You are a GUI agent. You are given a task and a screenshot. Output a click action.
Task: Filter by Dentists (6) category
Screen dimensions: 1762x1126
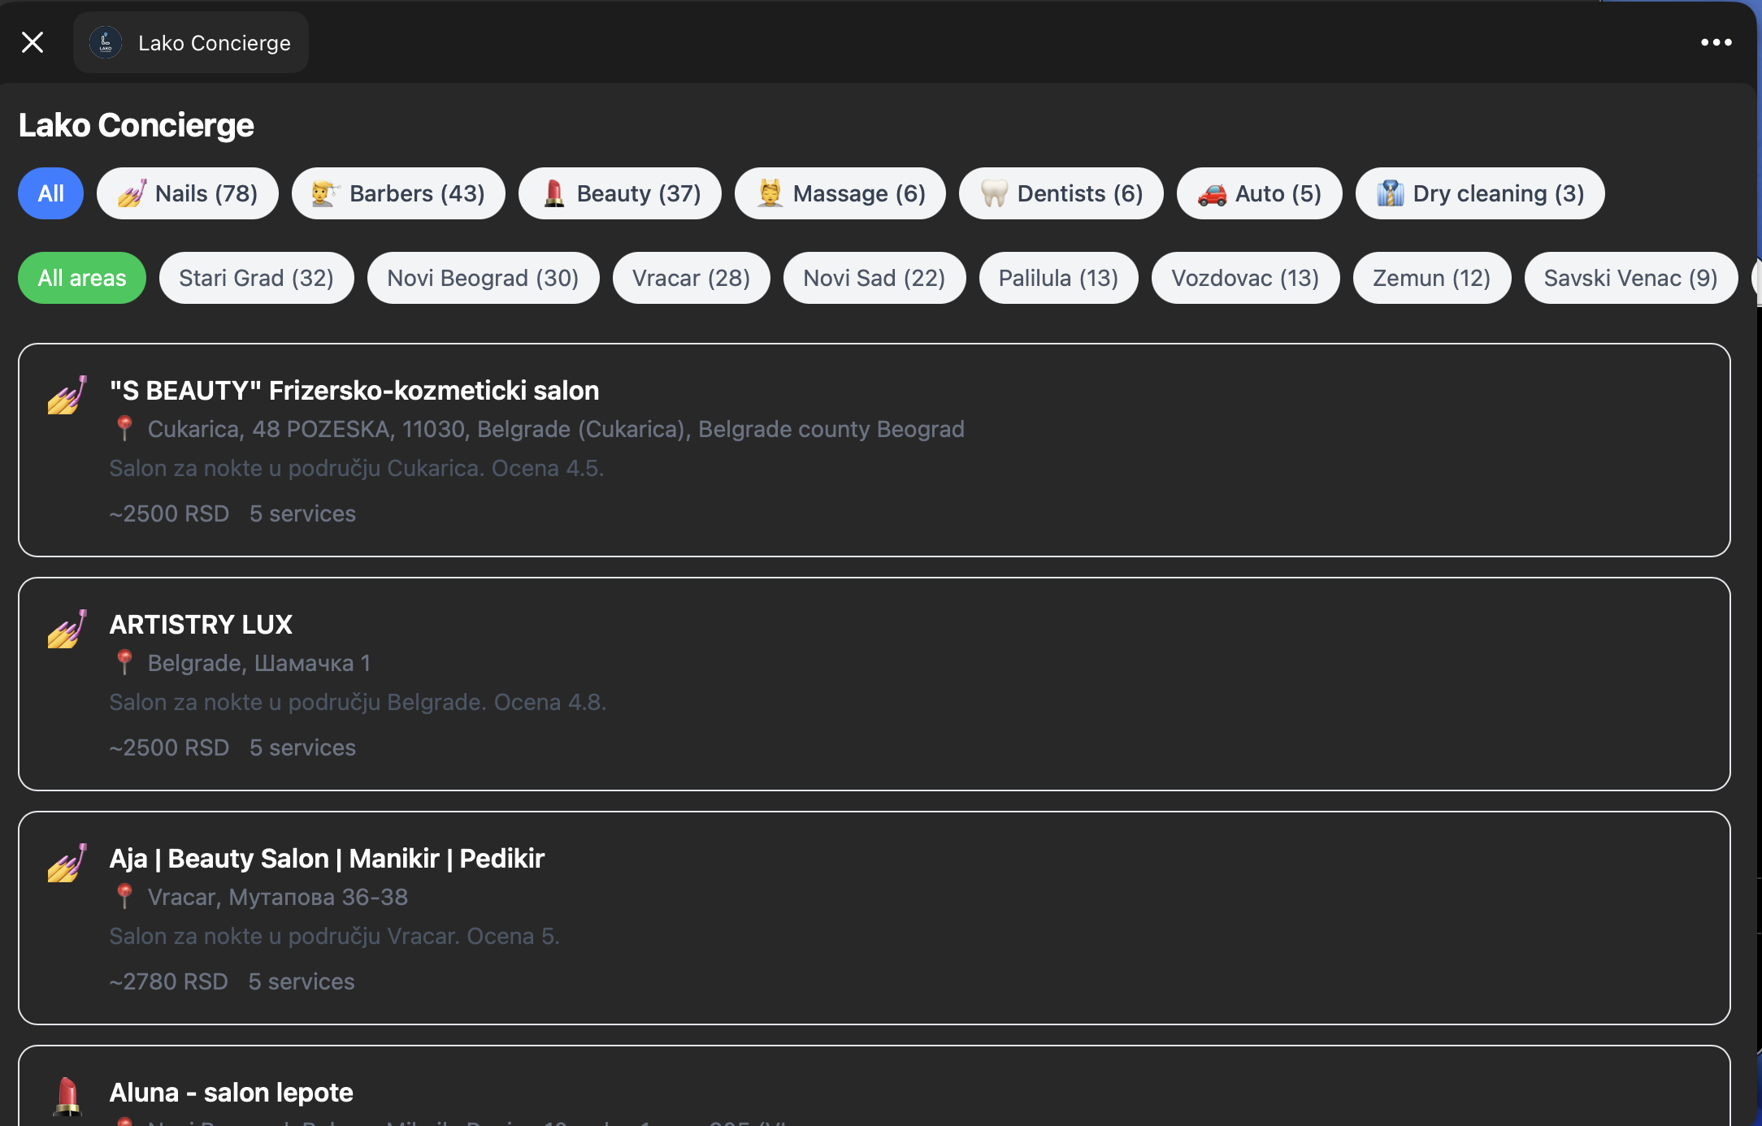[x=1061, y=193]
